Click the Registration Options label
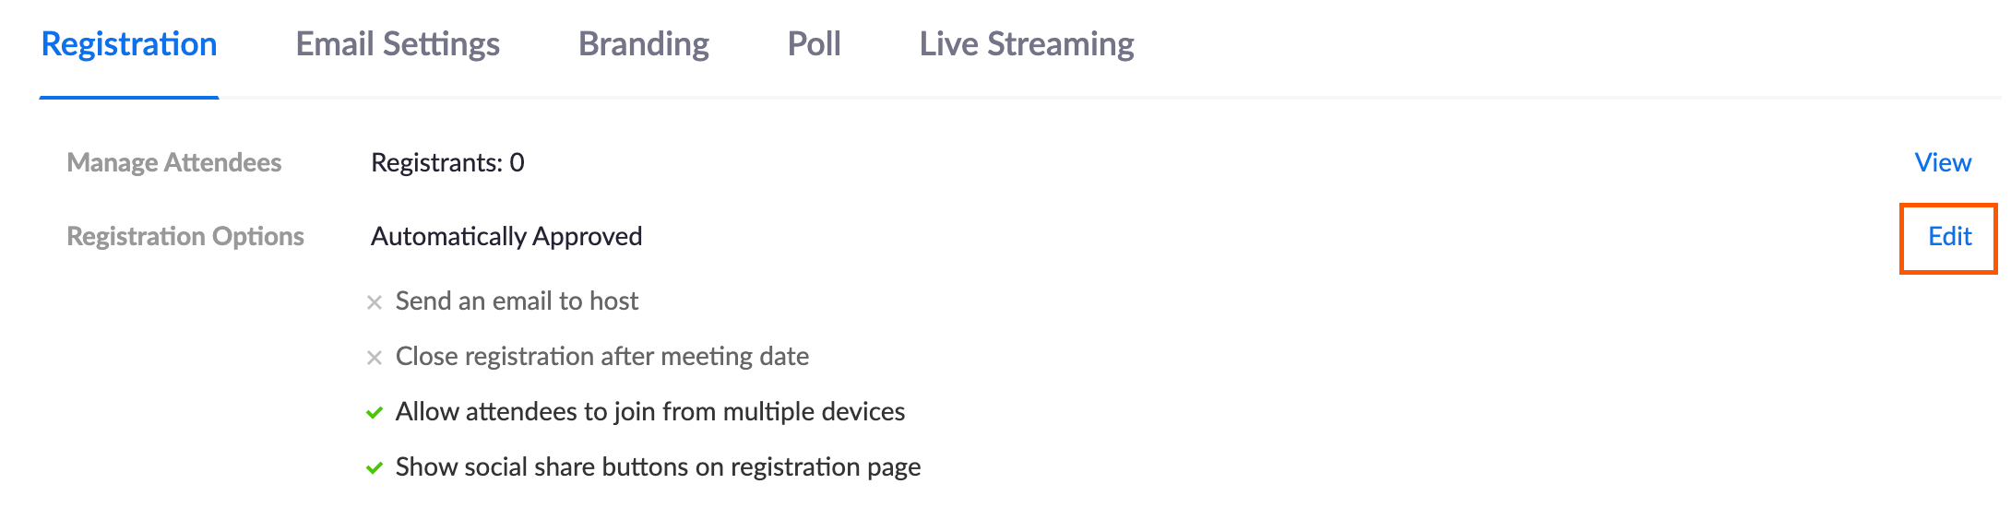Screen dimensions: 2011x531 click(185, 237)
